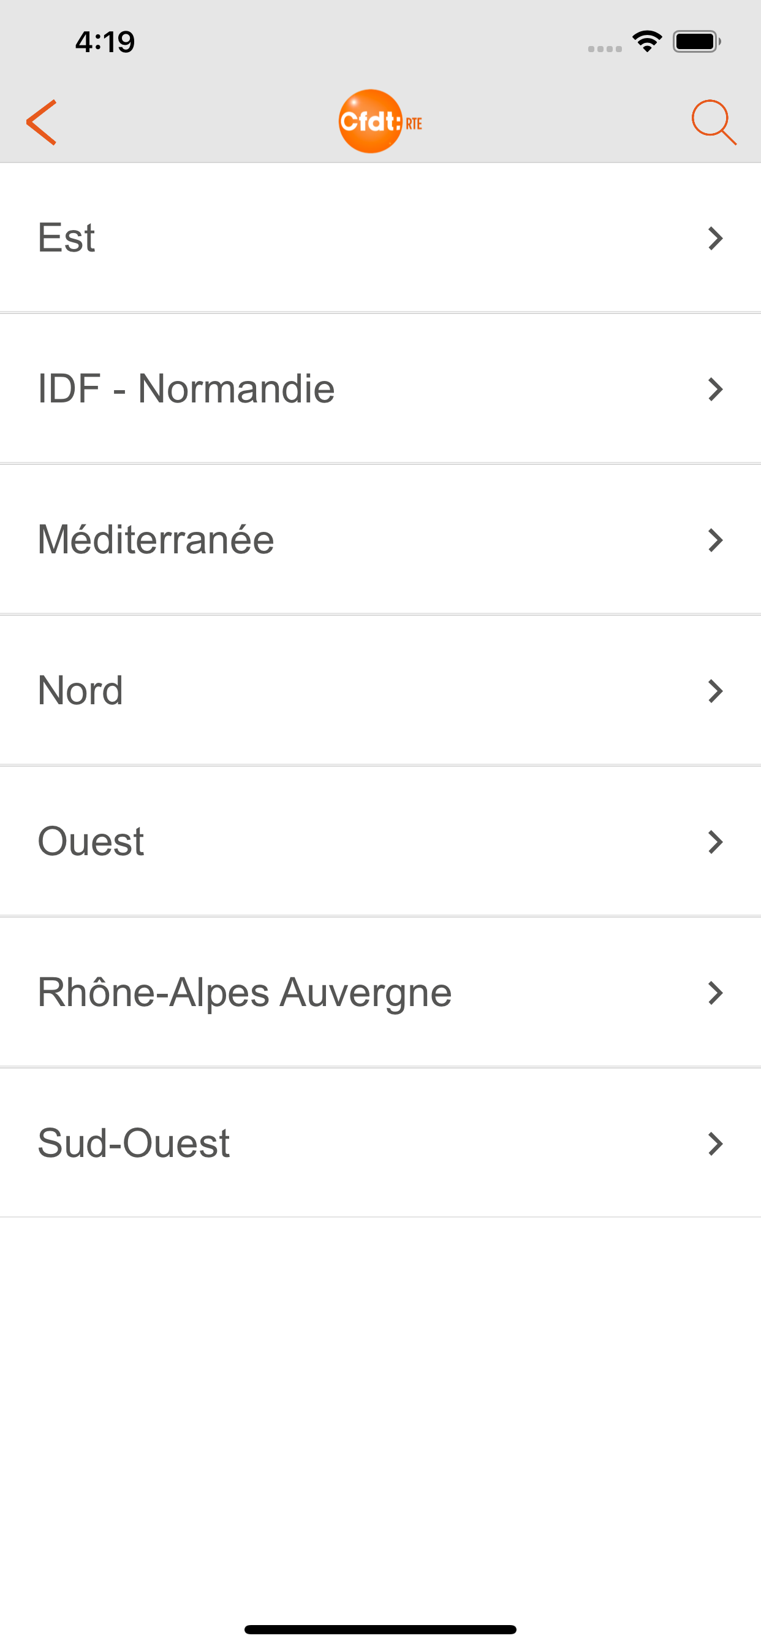Tap the chevron beside Ouest
761x1649 pixels.
click(x=715, y=842)
